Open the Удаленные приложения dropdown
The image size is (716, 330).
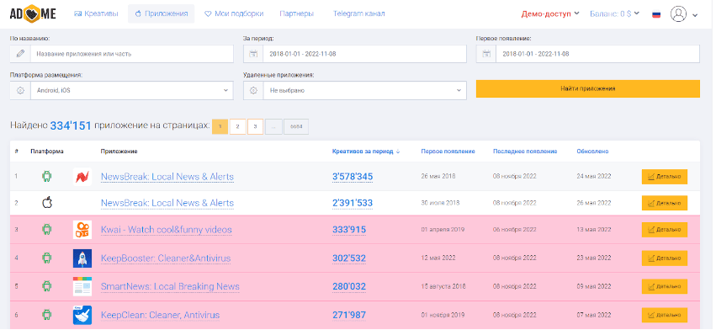(x=364, y=91)
